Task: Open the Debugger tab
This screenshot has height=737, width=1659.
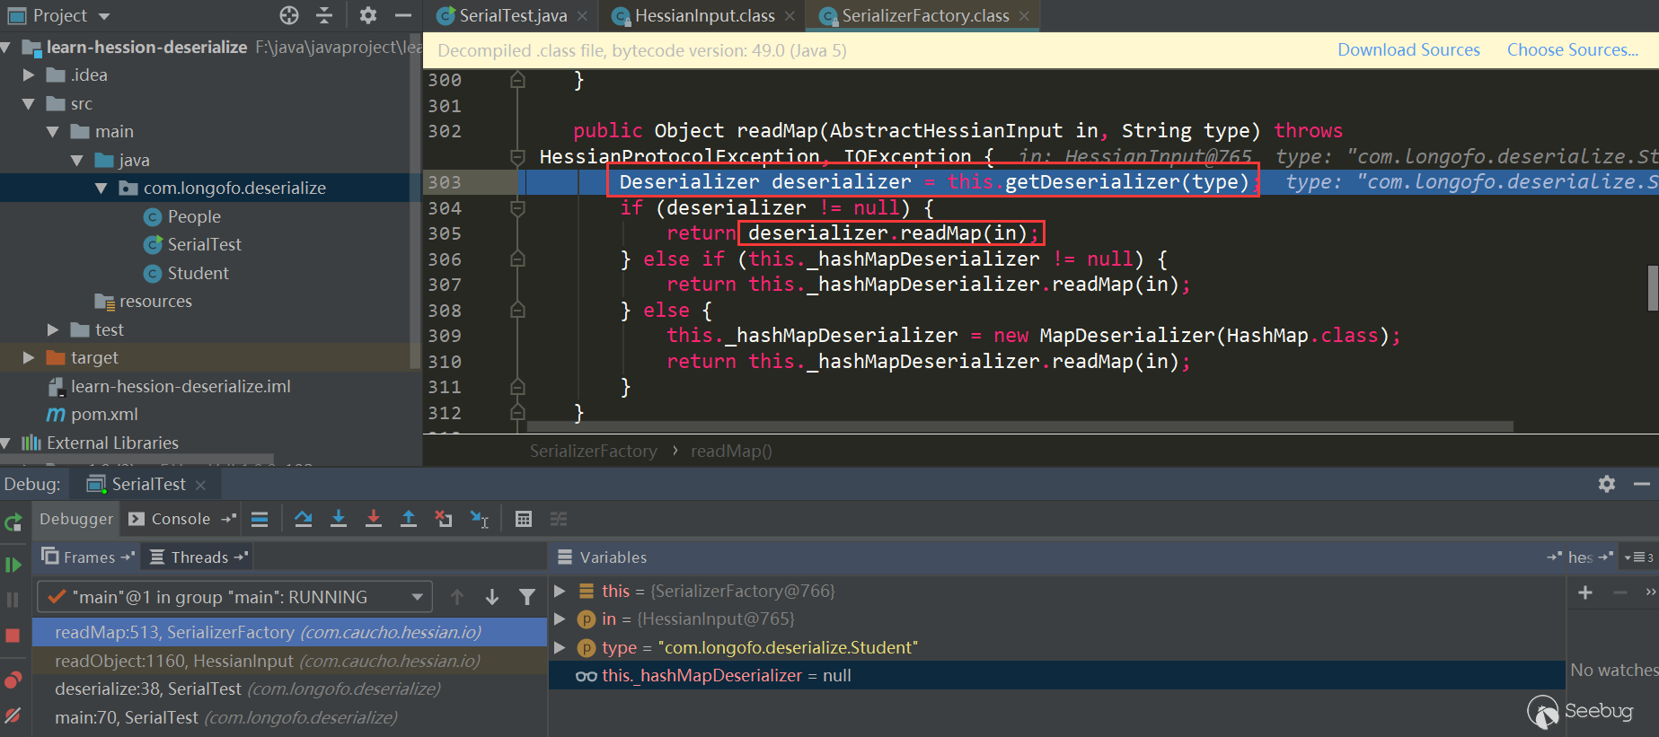Action: pyautogui.click(x=76, y=519)
